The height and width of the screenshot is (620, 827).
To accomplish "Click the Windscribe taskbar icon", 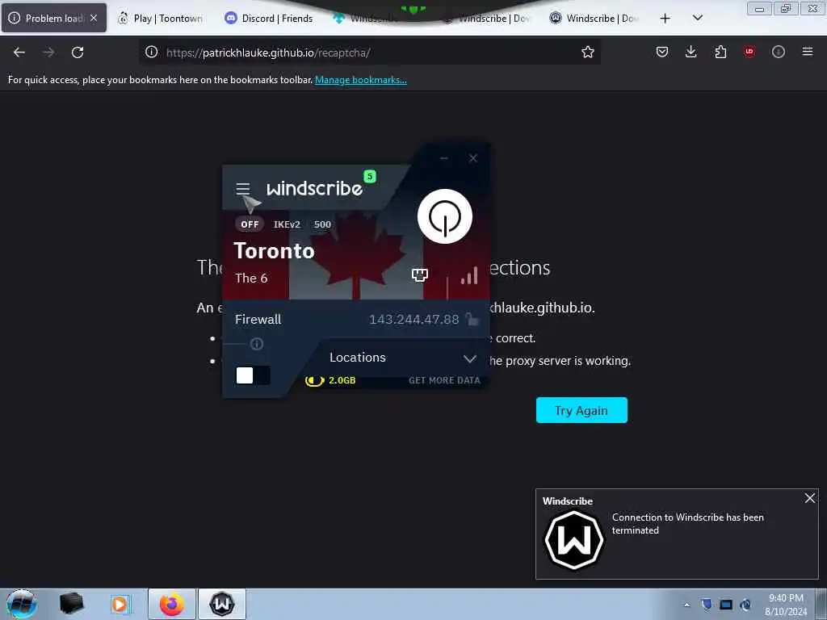I will pos(222,604).
